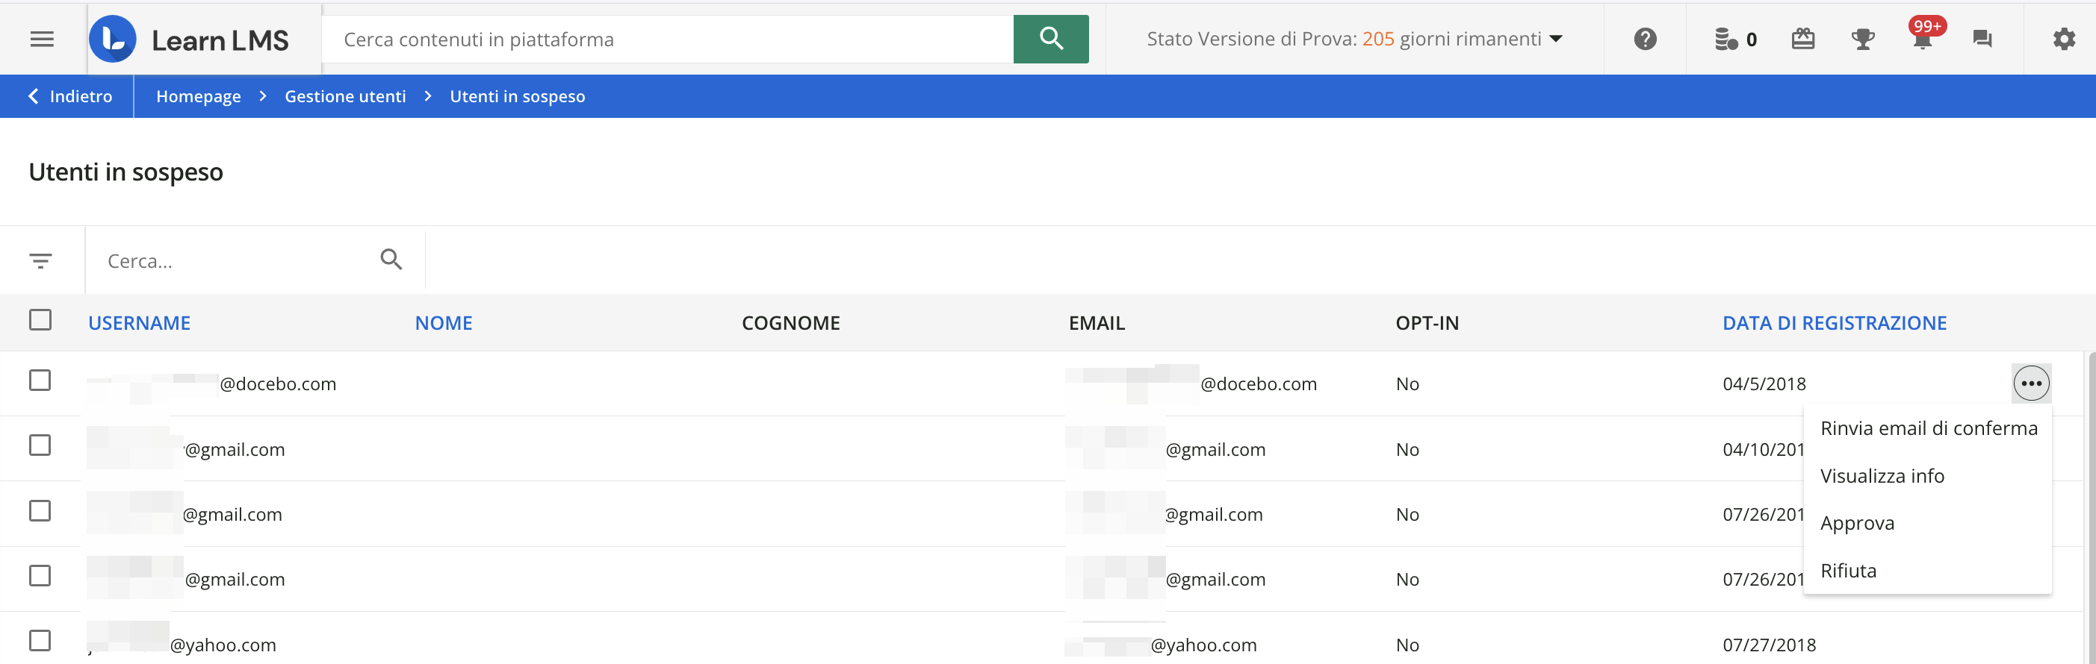The height and width of the screenshot is (664, 2096).
Task: Choose Approva from the context menu
Action: pos(1857,524)
